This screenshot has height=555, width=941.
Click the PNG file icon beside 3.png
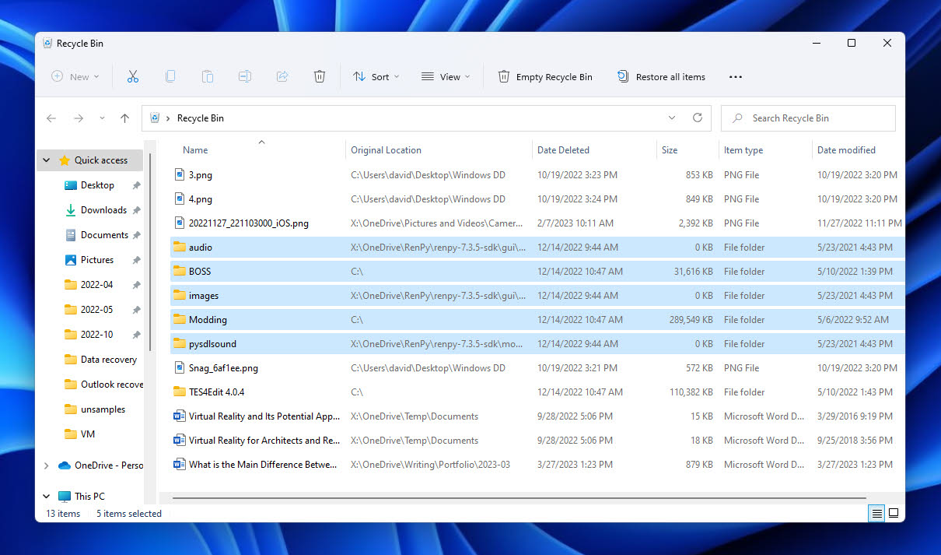[x=180, y=175]
